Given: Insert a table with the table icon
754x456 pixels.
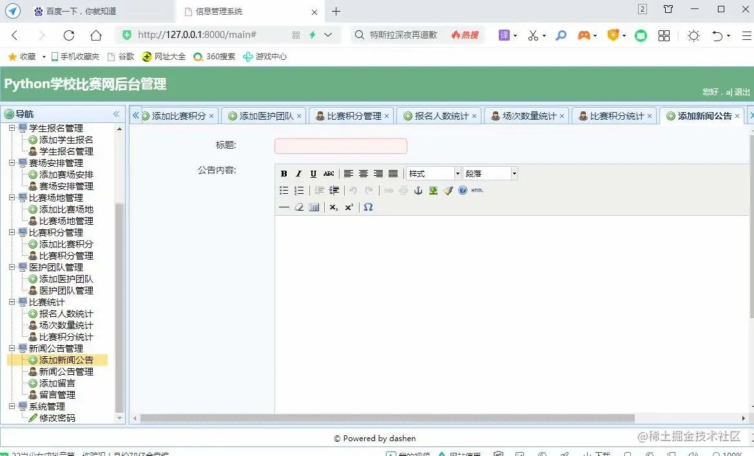Looking at the screenshot, I should pos(314,207).
